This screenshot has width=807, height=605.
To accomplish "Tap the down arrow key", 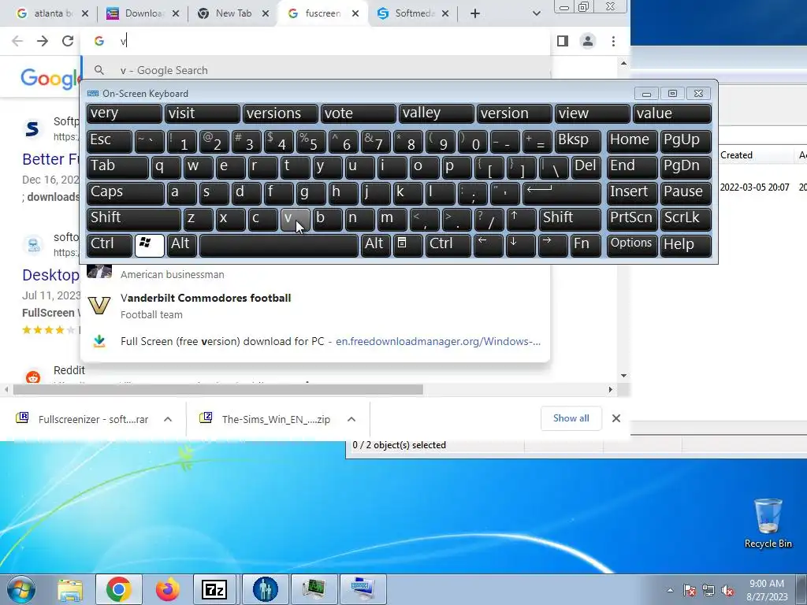I will coord(521,244).
